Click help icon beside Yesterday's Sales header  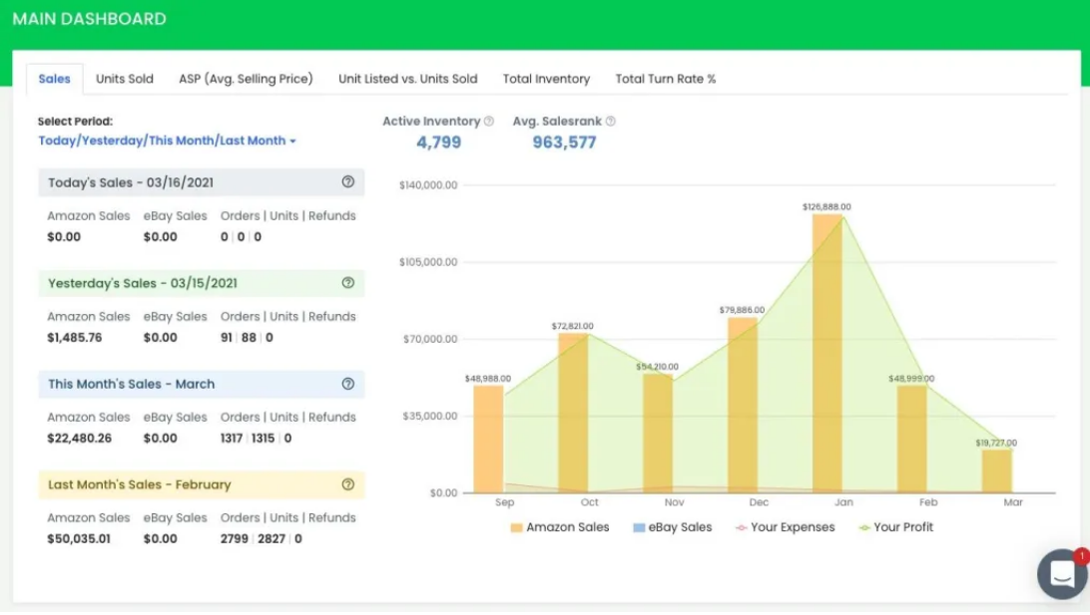coord(348,283)
